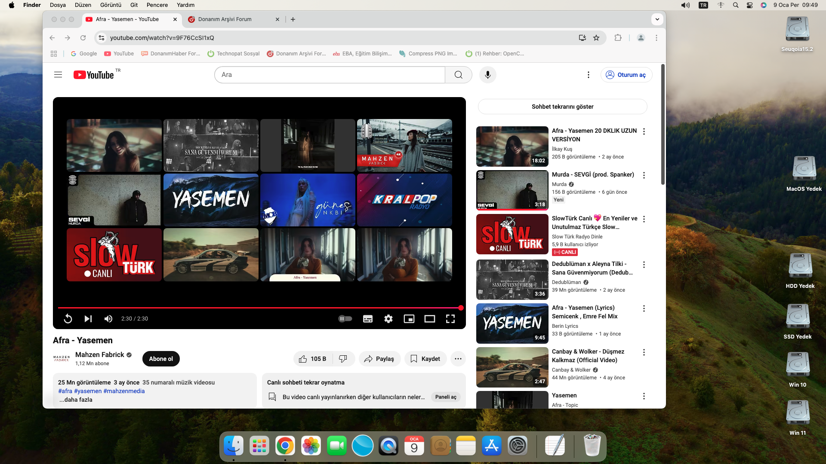This screenshot has width=826, height=464.
Task: Open the Düzen menu
Action: (x=83, y=5)
